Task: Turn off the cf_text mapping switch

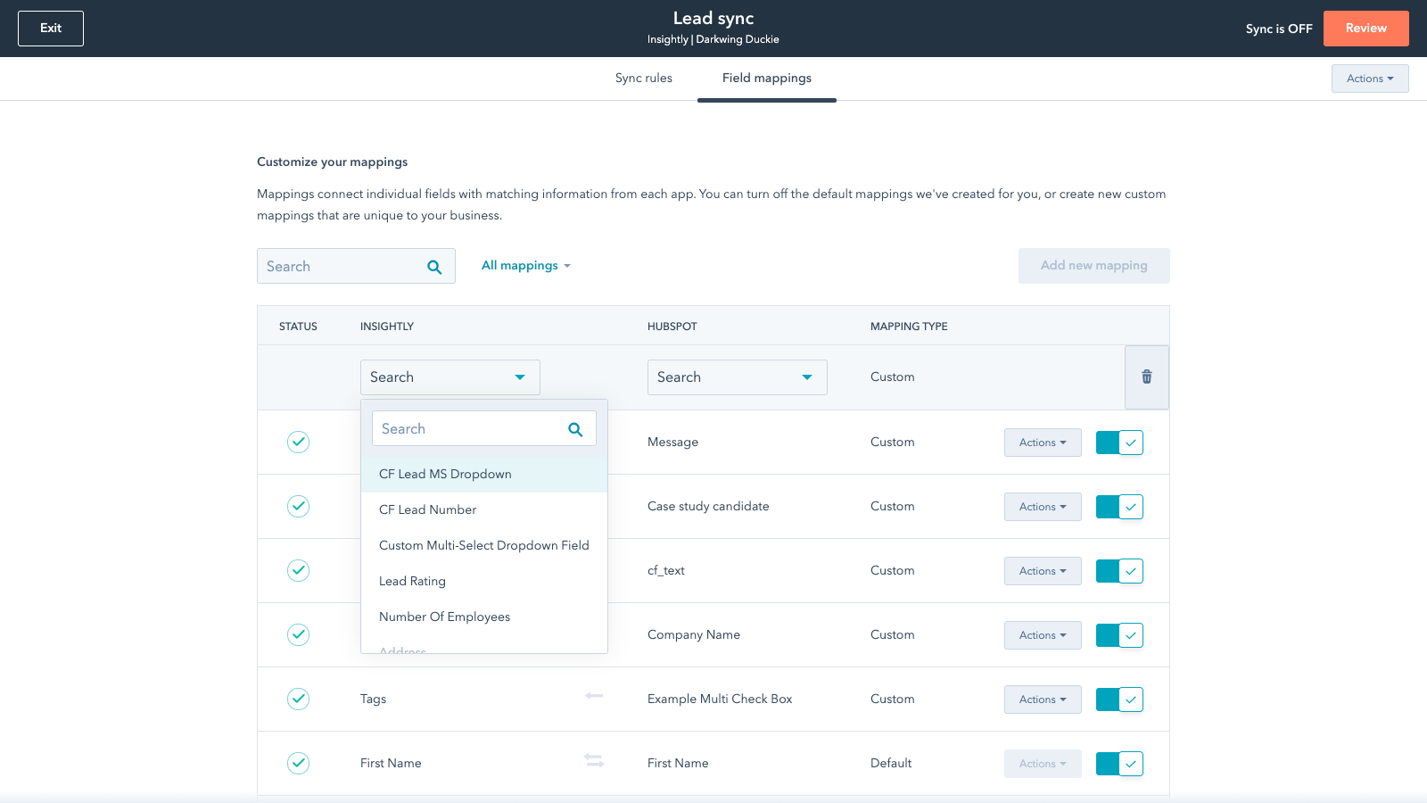Action: coord(1119,571)
